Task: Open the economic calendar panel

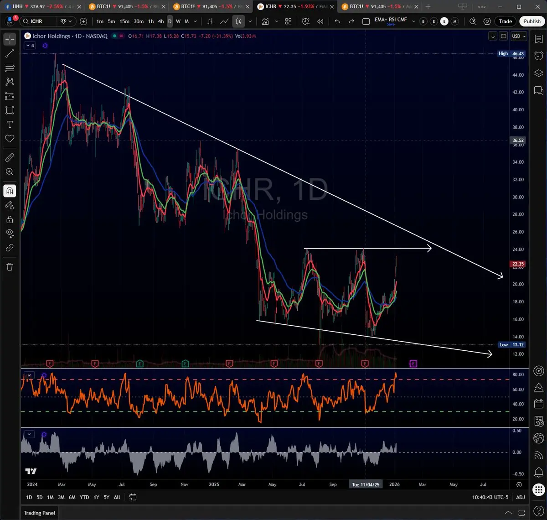Action: [x=538, y=404]
